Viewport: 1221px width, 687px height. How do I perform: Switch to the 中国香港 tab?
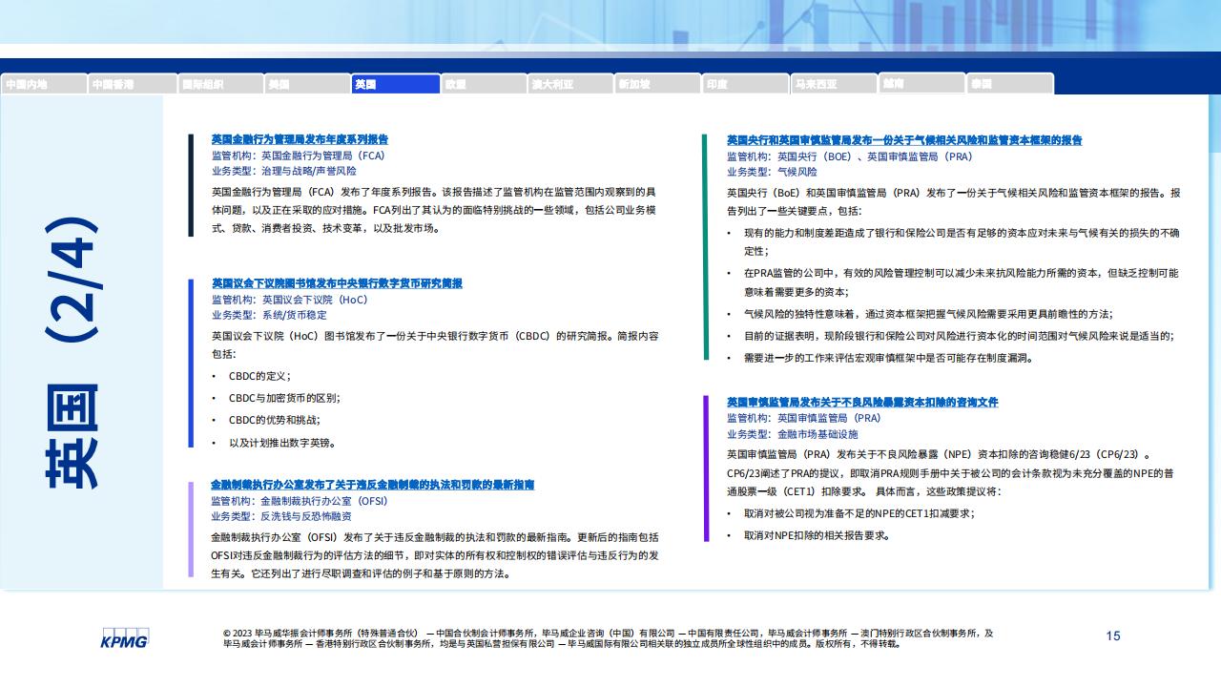point(132,84)
